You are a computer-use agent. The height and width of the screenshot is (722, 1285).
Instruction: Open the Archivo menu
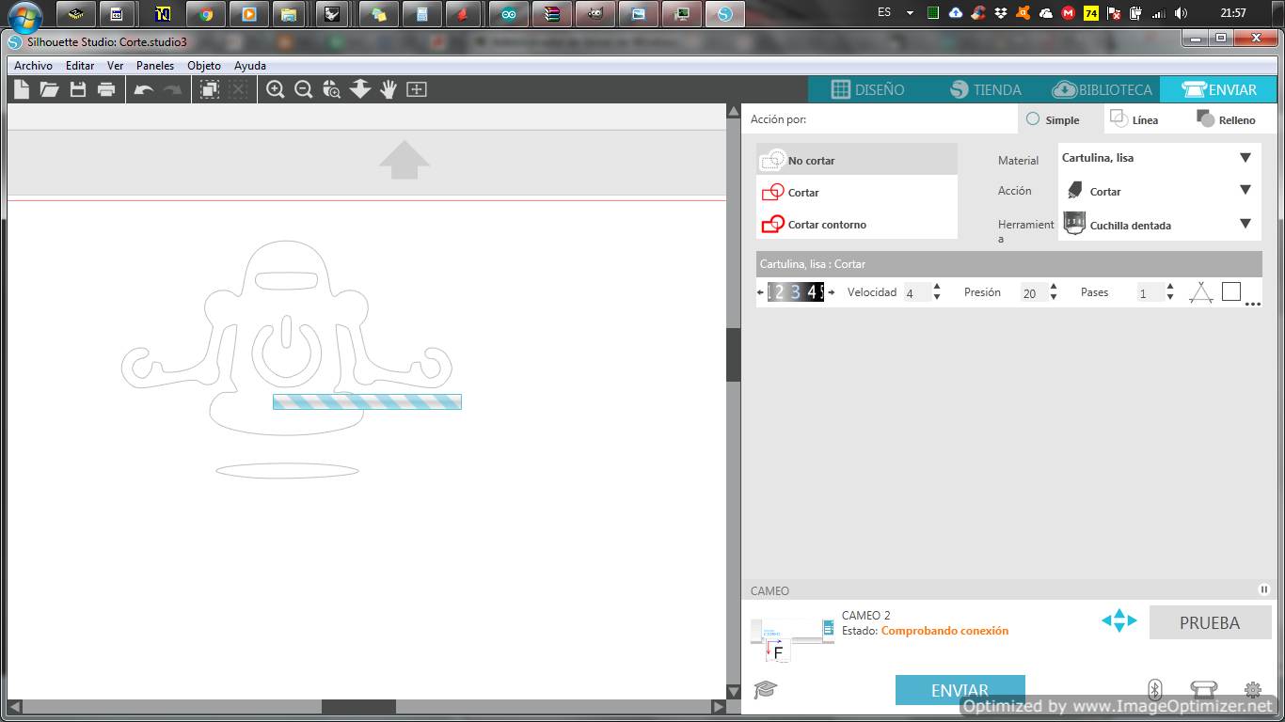tap(33, 66)
